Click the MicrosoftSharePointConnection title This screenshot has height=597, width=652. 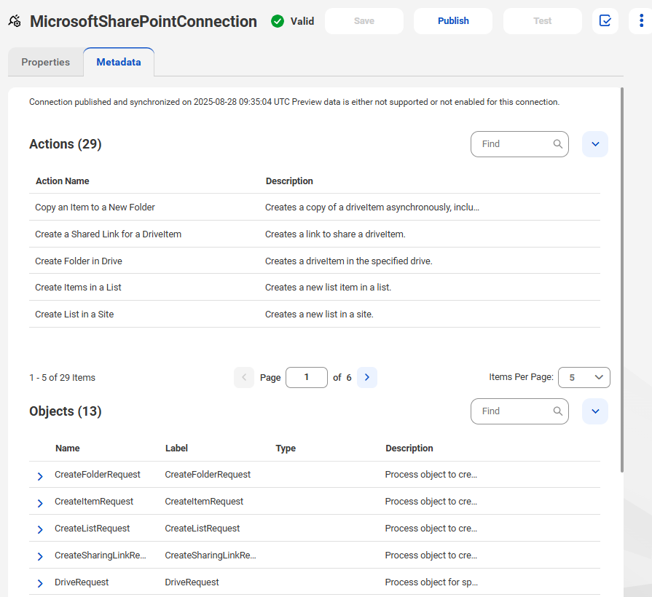(x=144, y=21)
